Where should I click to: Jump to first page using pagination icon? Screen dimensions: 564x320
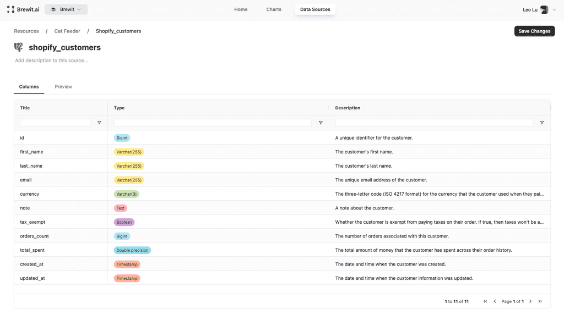pos(485,301)
